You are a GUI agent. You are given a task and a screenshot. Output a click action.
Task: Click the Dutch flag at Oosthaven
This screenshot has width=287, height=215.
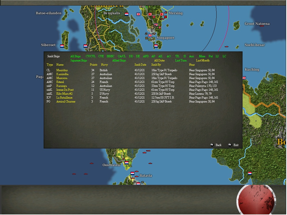(127, 163)
